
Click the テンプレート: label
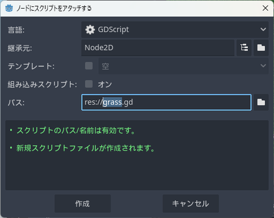[x=31, y=66]
